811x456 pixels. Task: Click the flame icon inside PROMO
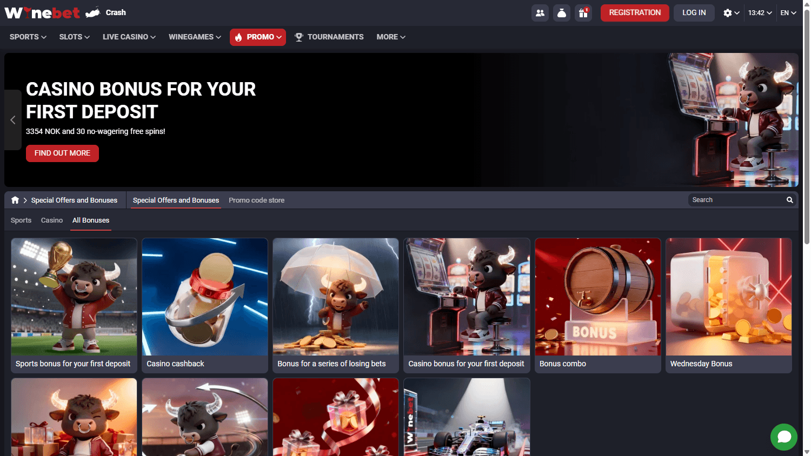click(238, 37)
